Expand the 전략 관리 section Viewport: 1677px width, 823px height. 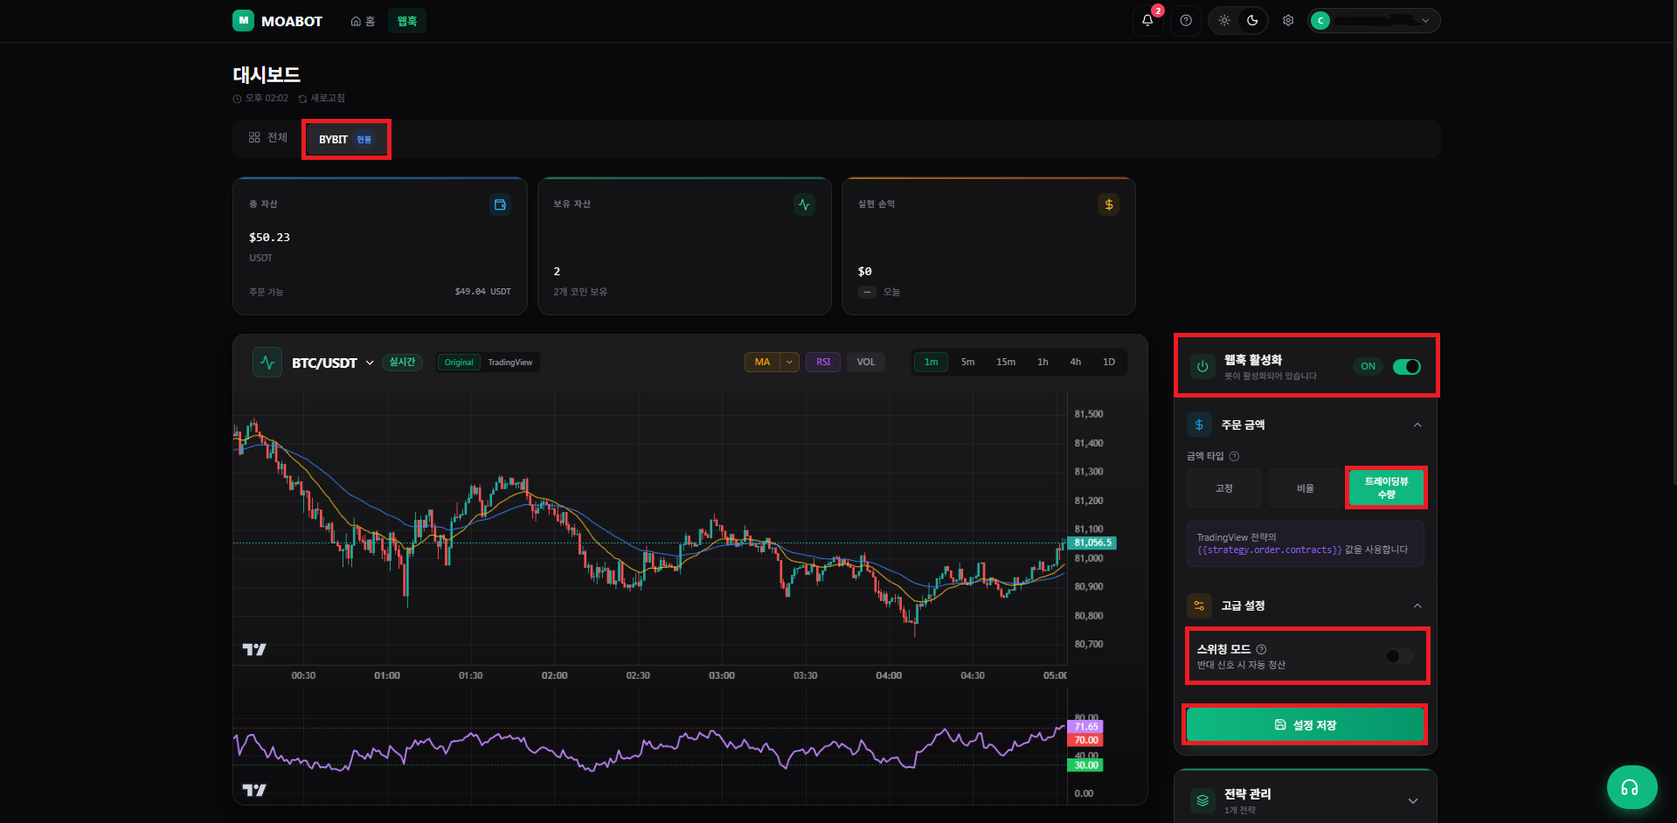[x=1413, y=801]
